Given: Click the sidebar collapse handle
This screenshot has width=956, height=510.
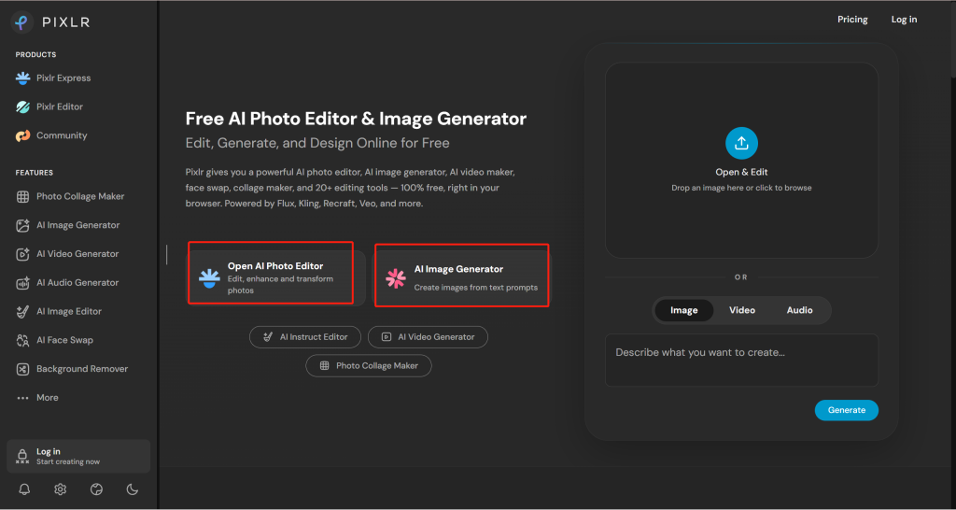Looking at the screenshot, I should point(166,255).
